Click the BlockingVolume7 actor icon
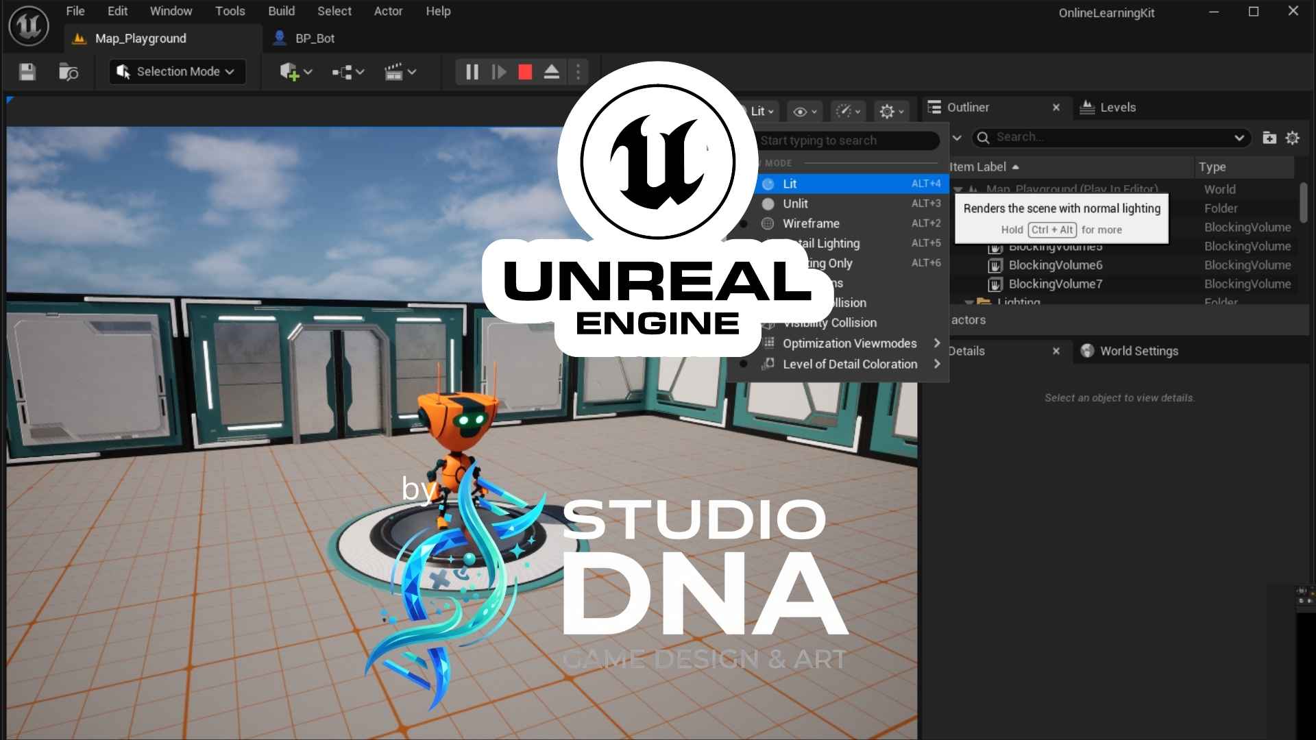This screenshot has height=740, width=1316. 995,284
